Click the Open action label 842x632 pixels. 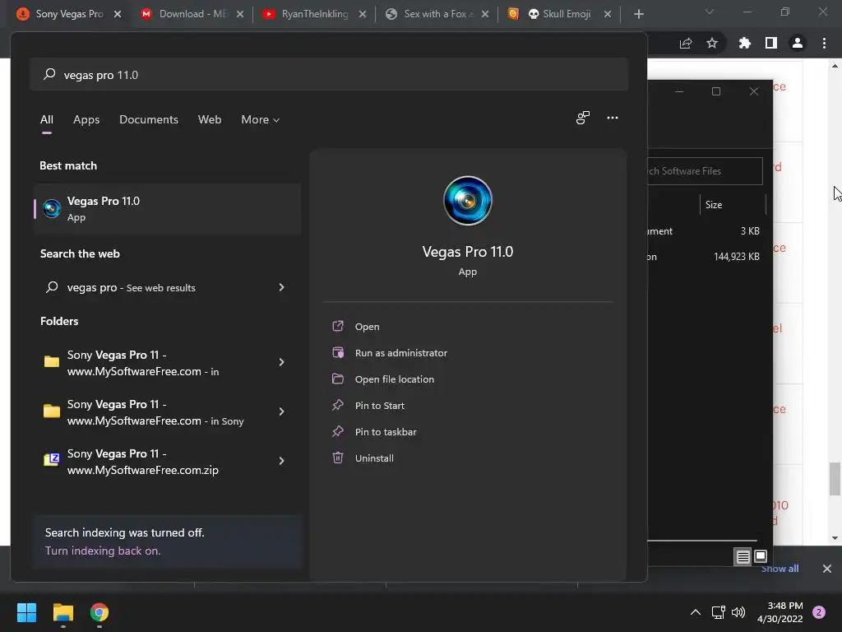click(367, 327)
